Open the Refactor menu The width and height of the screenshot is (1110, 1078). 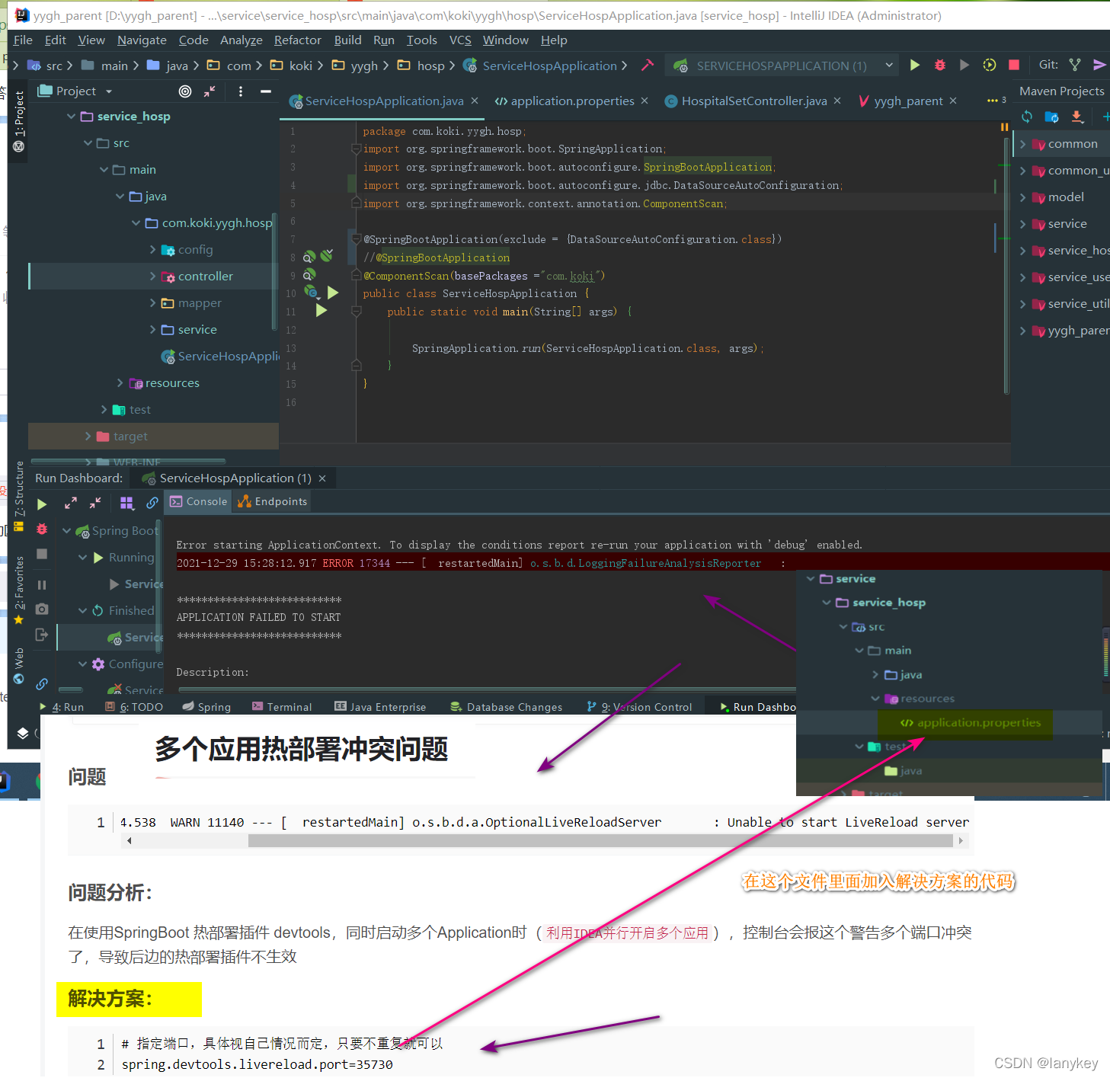[297, 40]
